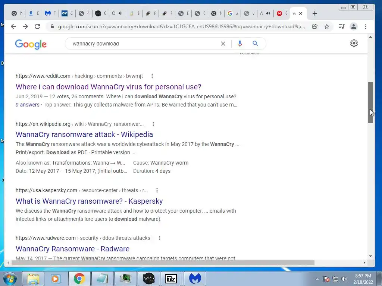Show hidden system tray icons
The height and width of the screenshot is (286, 382).
click(317, 279)
